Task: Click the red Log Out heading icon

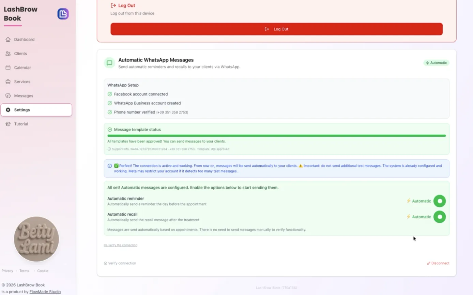Action: click(x=113, y=5)
